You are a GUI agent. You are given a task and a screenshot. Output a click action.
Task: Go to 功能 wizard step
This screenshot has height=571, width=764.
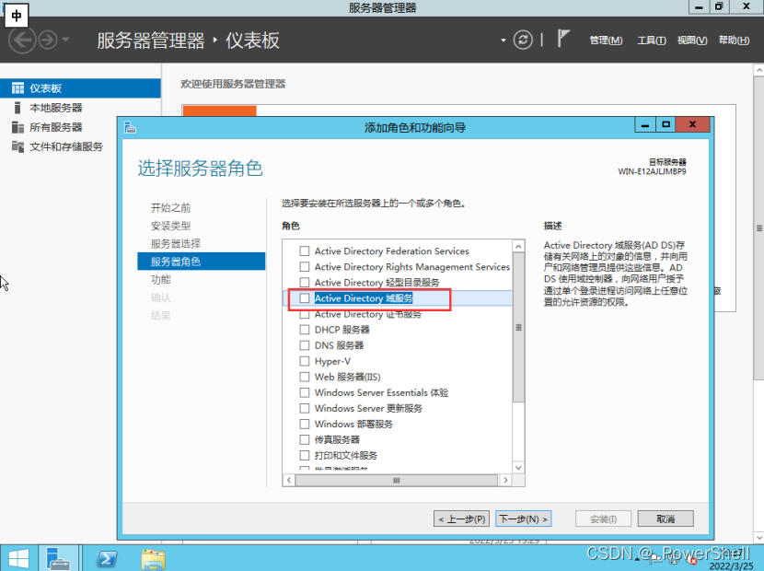click(161, 279)
